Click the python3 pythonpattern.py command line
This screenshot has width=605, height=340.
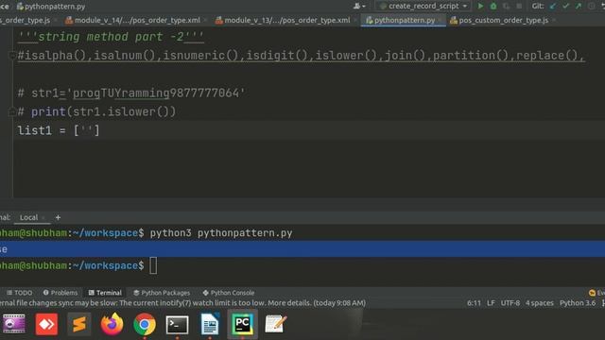[221, 233]
